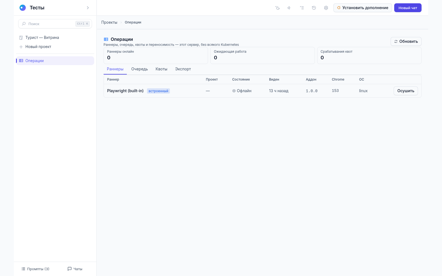Open the Турист — Витрина project

tap(55, 38)
